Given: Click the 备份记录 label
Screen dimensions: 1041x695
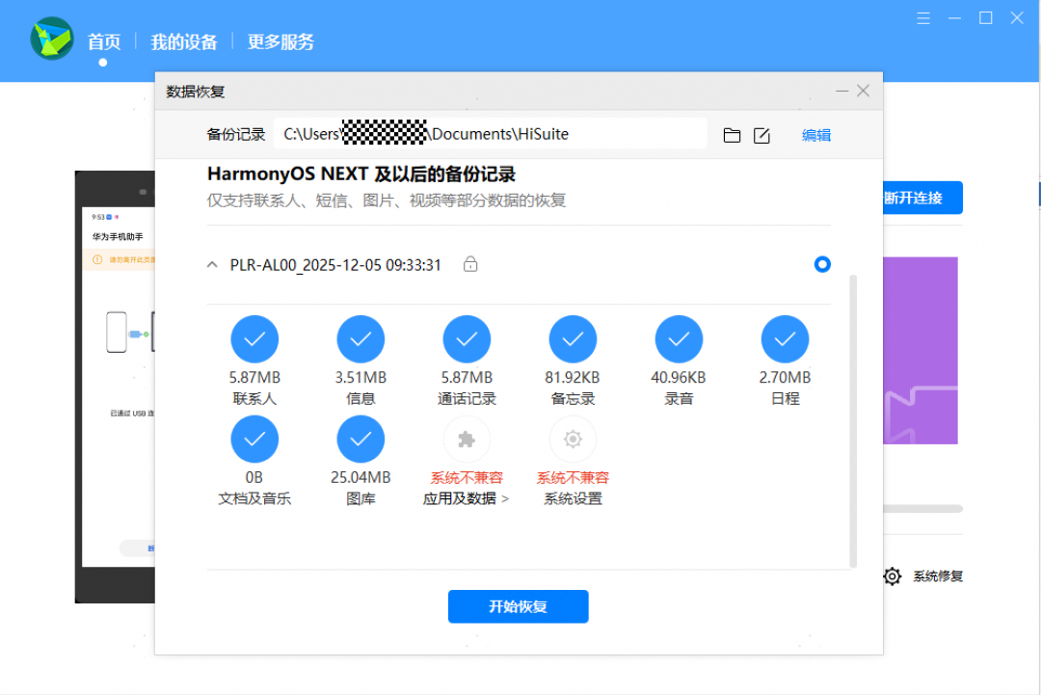Looking at the screenshot, I should pos(236,135).
